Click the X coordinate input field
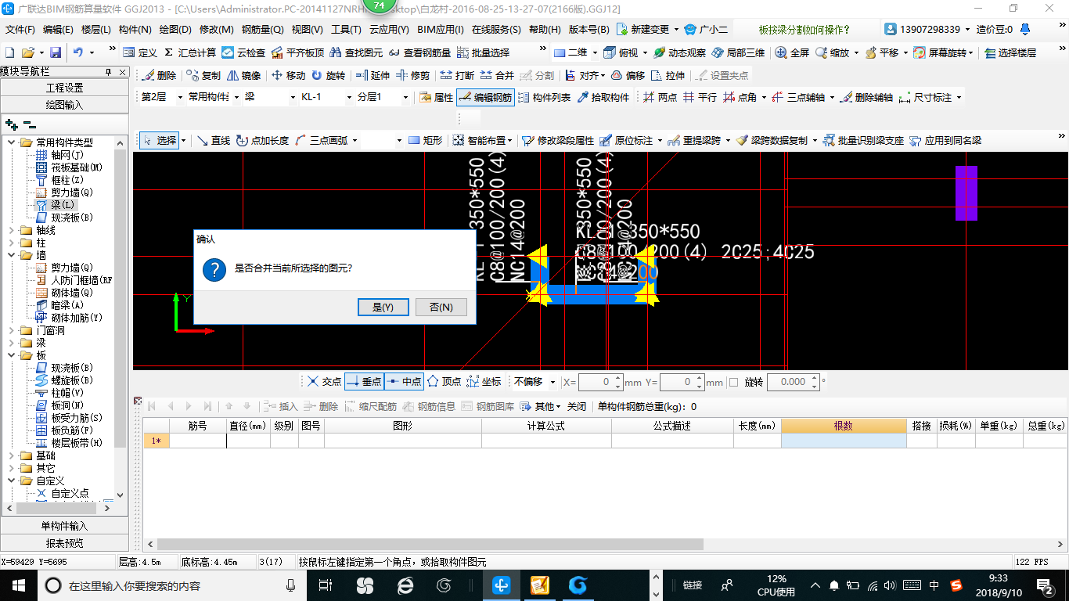Viewport: 1069px width, 601px height. tap(600, 382)
